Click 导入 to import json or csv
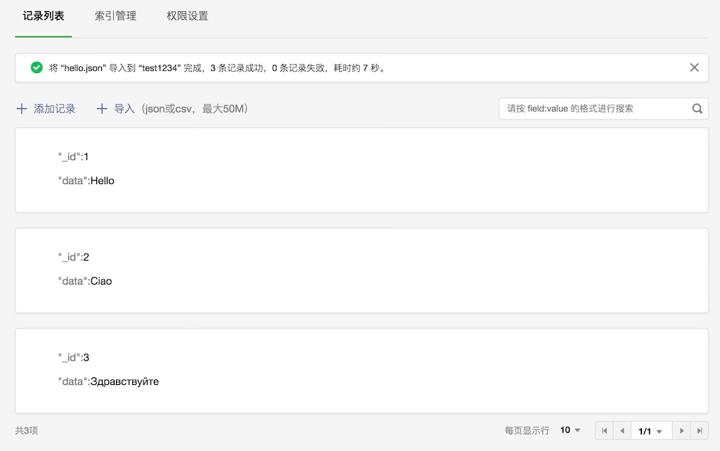This screenshot has width=720, height=451. (124, 109)
